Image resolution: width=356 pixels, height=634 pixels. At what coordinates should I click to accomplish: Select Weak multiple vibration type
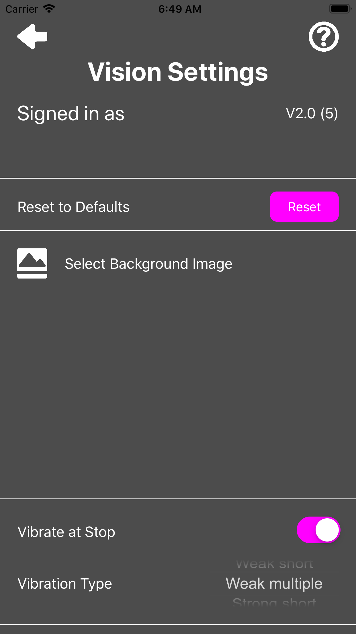click(274, 583)
